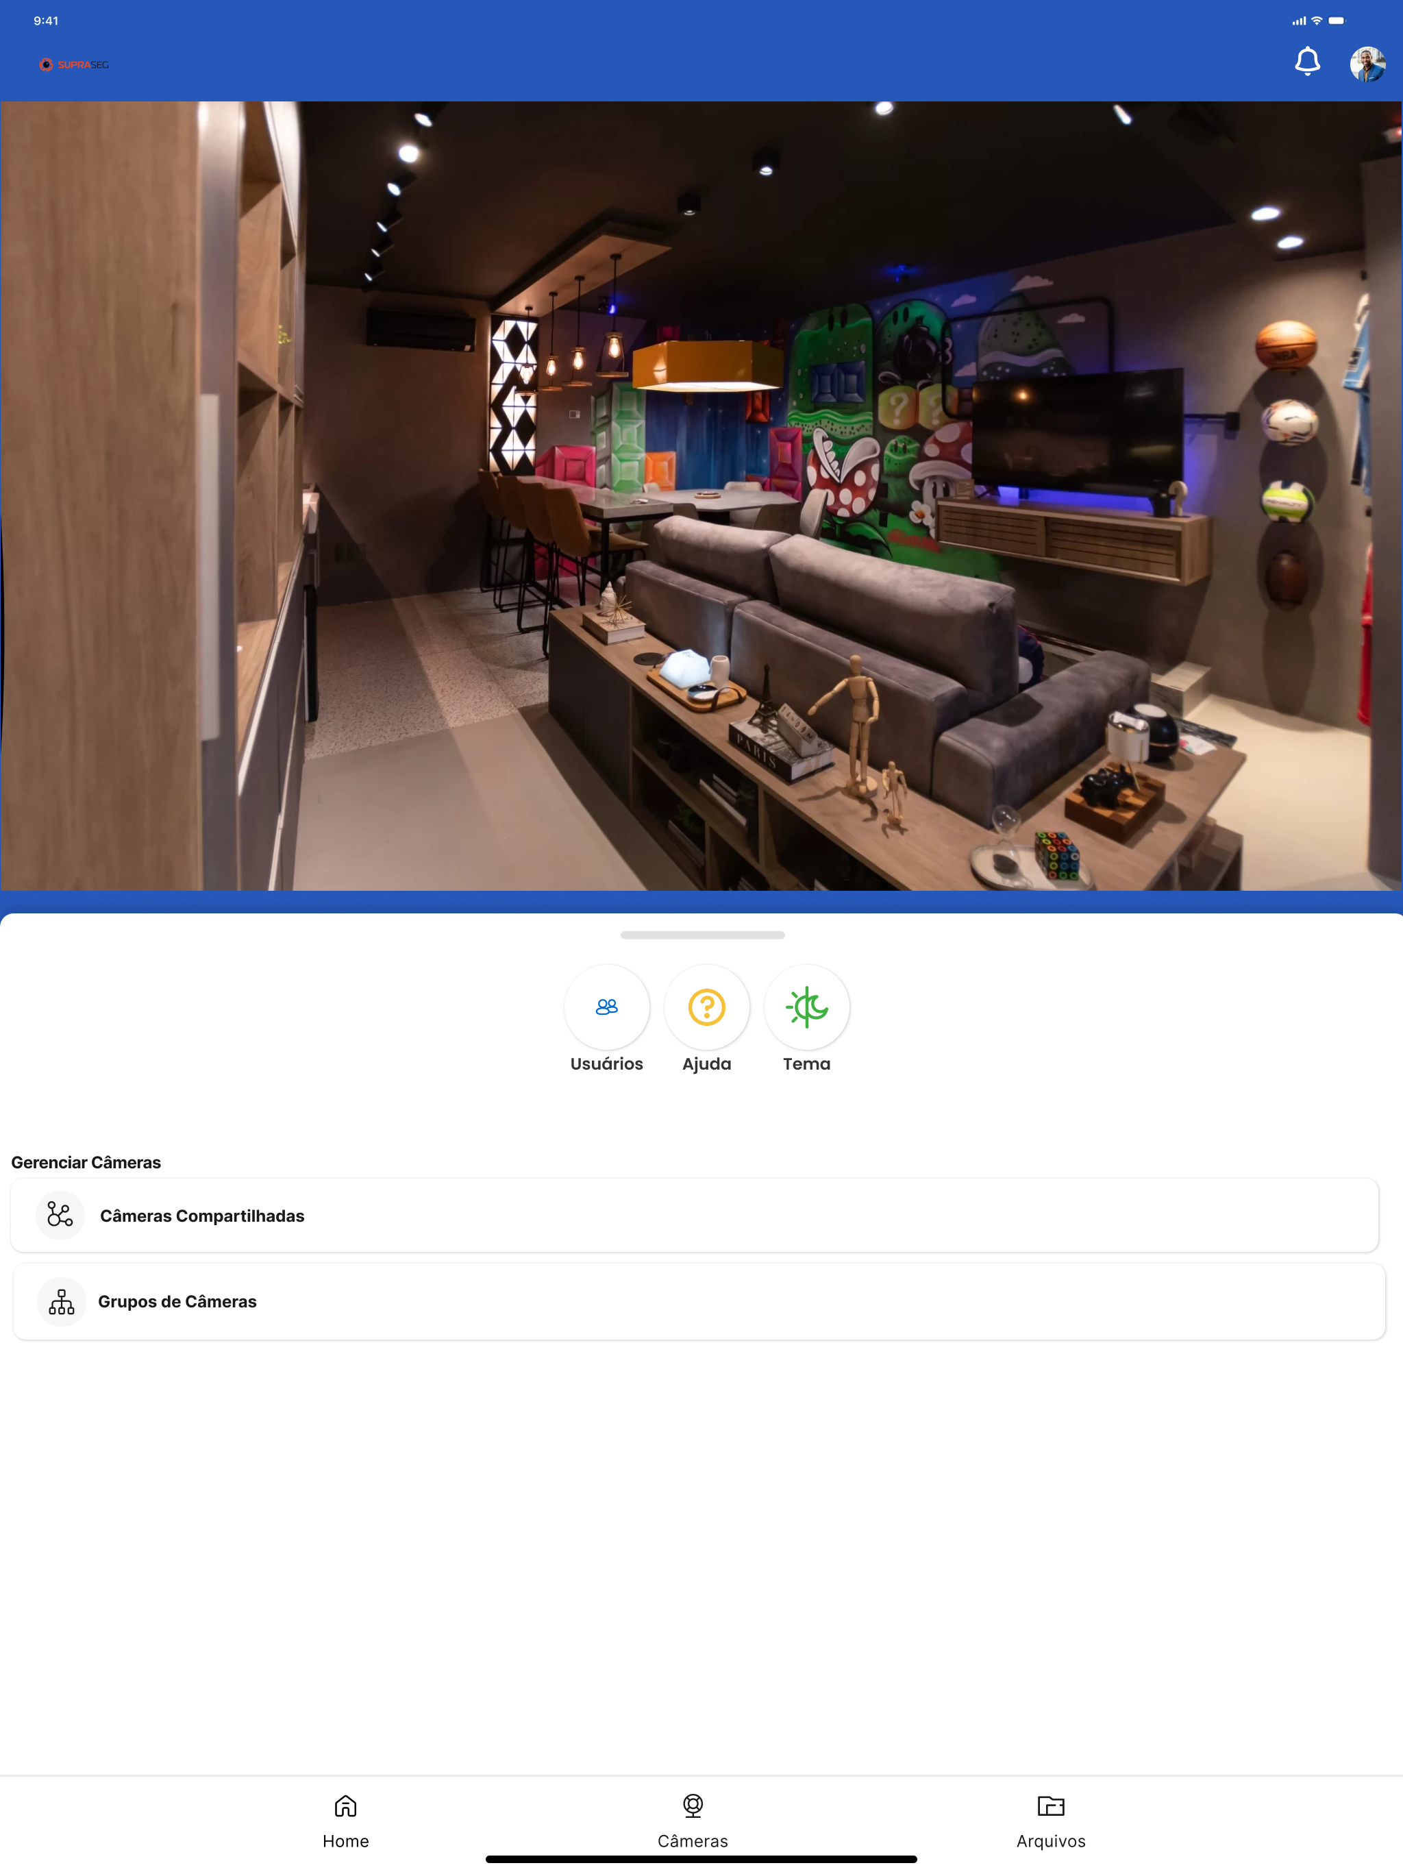Tap the 9:41 clock in status bar

[x=46, y=21]
